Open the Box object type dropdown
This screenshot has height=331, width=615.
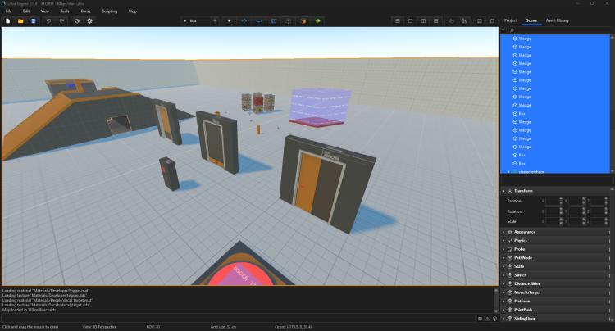coord(195,20)
